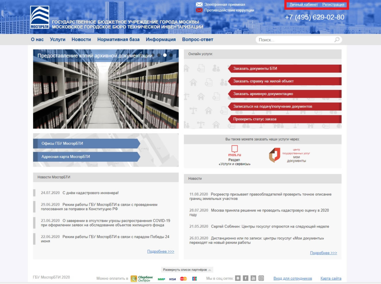Screen dimensions: 381x284
Task: Click the slide title Предоставление копий архивной документации
Action: pyautogui.click(x=95, y=56)
